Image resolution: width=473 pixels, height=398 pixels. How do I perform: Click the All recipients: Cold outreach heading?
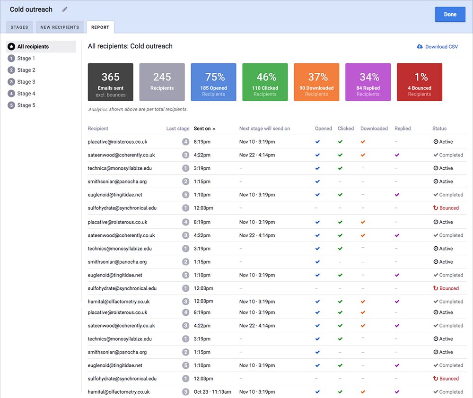coord(130,46)
